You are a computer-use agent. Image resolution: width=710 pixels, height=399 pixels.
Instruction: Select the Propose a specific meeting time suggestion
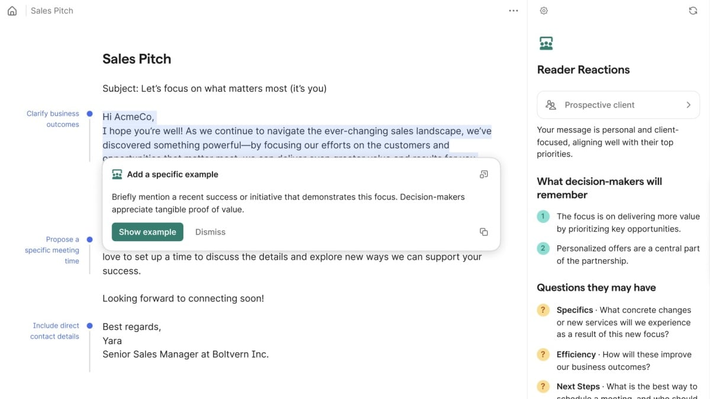point(52,250)
